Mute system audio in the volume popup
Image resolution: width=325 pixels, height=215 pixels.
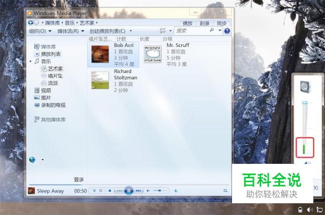coord(307,163)
